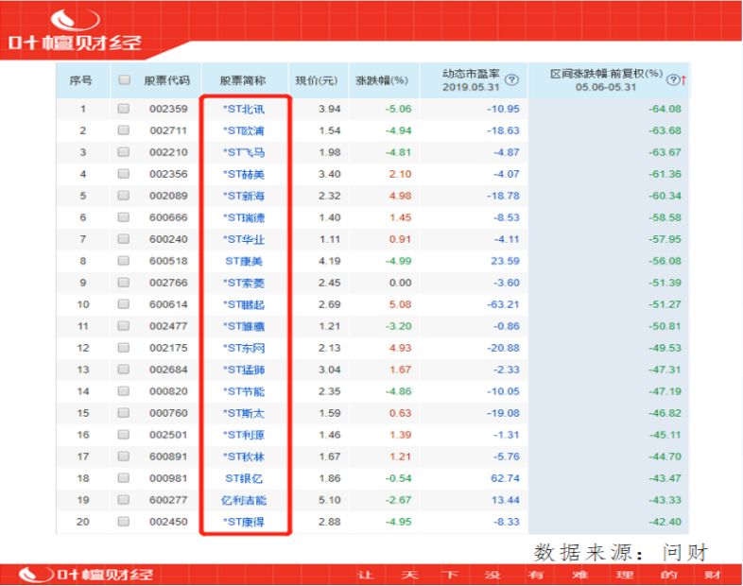Open the *ST雏鹰 stock link
Screen dimensions: 743x586
(x=244, y=326)
